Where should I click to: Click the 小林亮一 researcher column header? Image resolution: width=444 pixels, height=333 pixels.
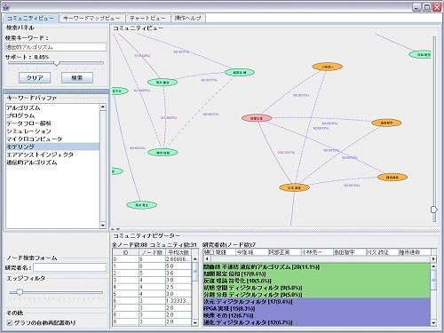[317, 252]
